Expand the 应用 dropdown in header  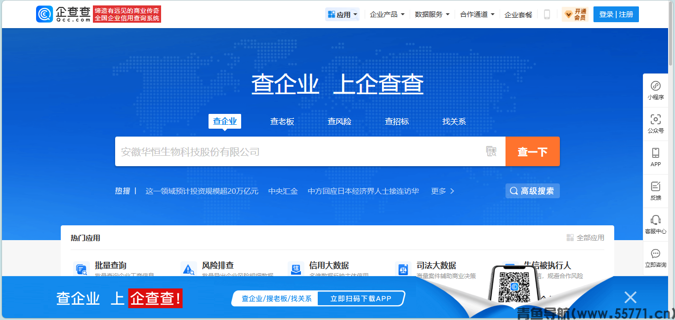(342, 14)
